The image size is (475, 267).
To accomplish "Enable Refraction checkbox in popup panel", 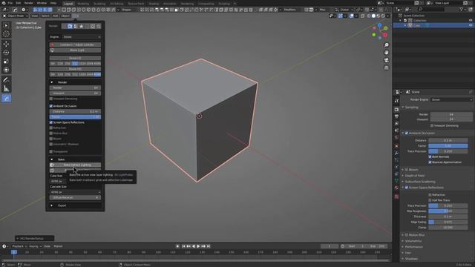I will [51, 128].
